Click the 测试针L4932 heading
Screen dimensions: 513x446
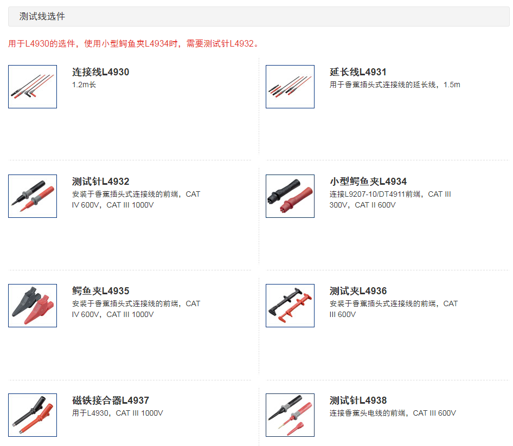point(101,182)
